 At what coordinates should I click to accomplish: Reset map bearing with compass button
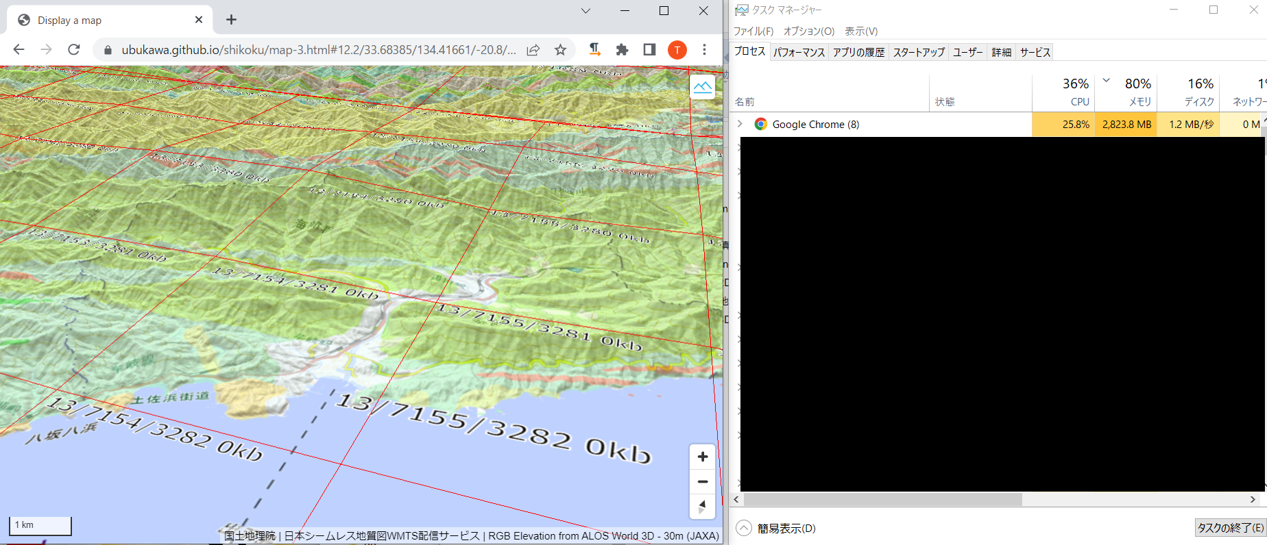[702, 507]
